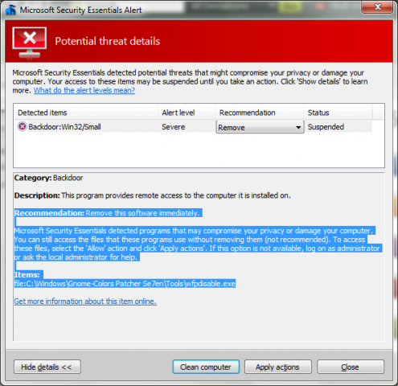Click the dropdown arrow next to Remove
This screenshot has width=398, height=386.
tap(298, 127)
